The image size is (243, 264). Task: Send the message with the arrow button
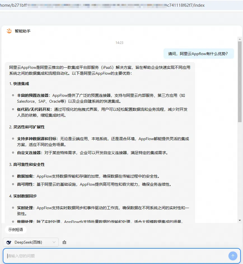[x=233, y=256]
